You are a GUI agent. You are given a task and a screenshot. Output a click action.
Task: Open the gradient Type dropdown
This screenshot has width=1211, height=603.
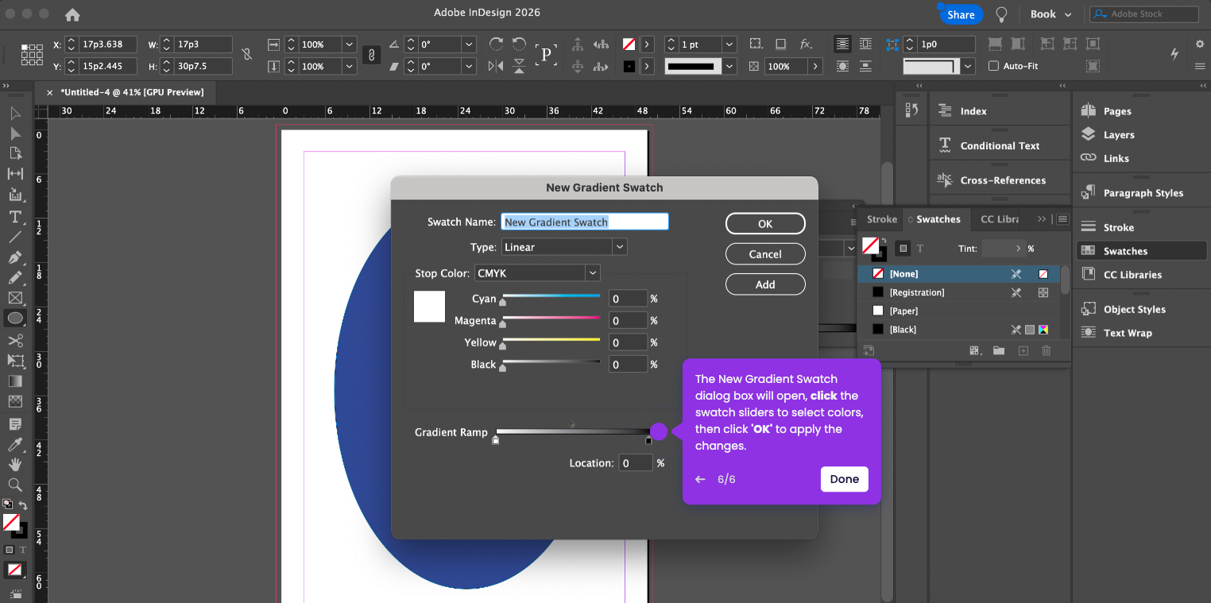(564, 247)
